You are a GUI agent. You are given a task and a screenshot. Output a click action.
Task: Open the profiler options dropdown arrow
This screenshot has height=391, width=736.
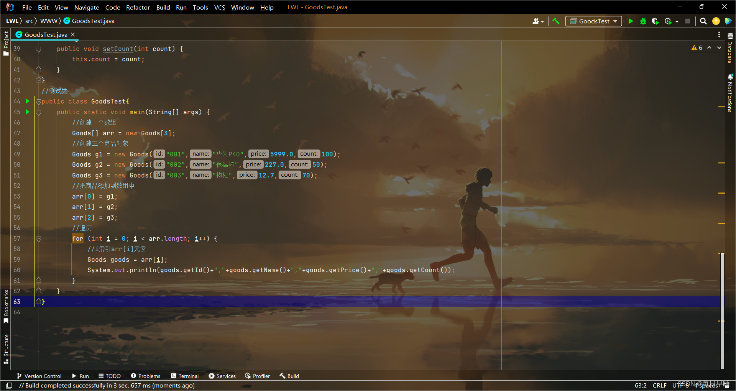[677, 21]
